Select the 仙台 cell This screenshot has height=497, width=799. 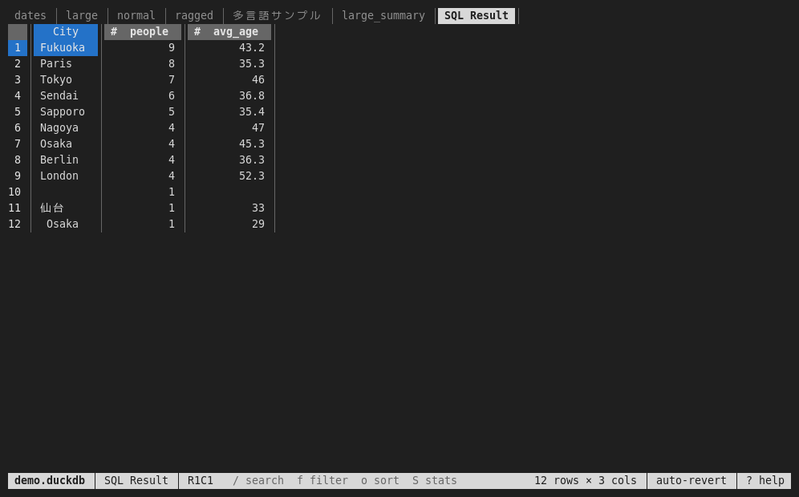click(x=66, y=208)
